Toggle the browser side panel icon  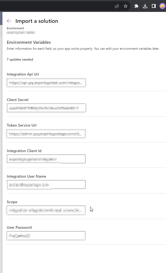(154, 6)
